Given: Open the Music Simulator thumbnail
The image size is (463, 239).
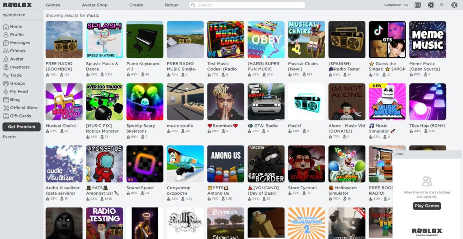Looking at the screenshot, I should point(387,102).
